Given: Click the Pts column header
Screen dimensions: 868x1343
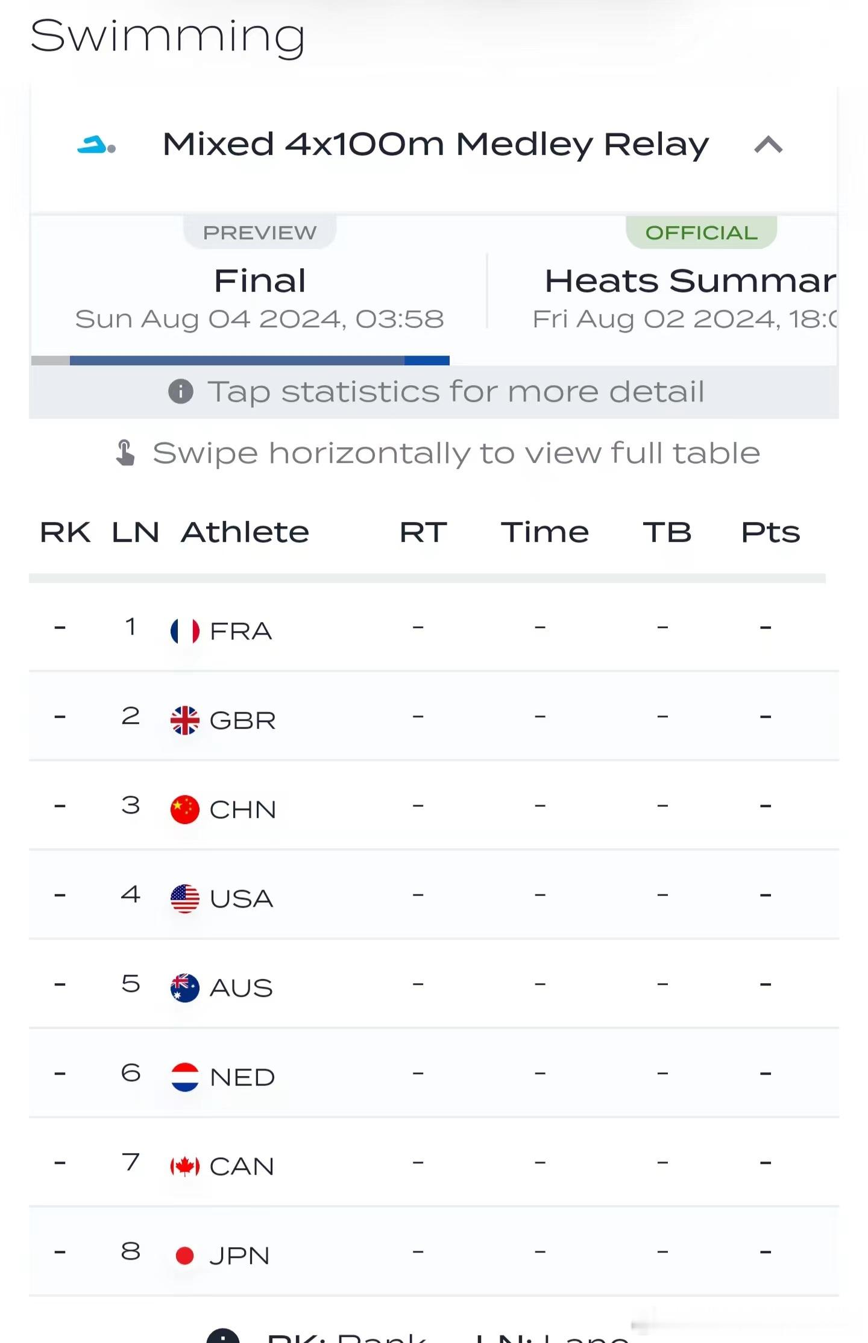Looking at the screenshot, I should pos(770,532).
